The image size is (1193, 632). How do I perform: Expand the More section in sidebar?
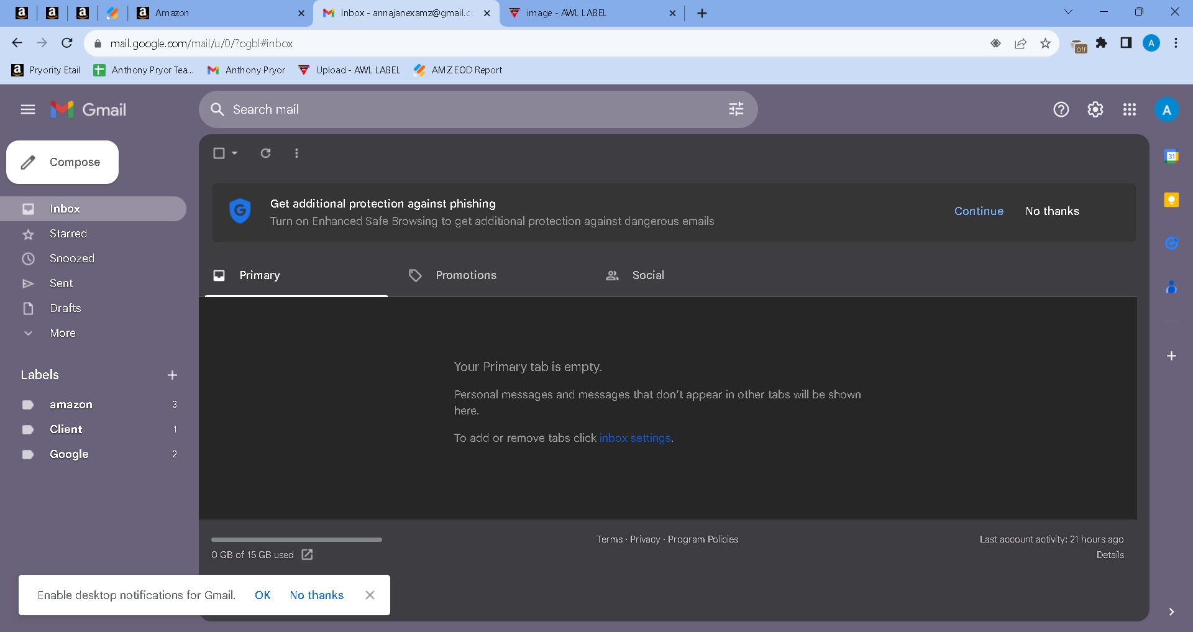tap(62, 333)
